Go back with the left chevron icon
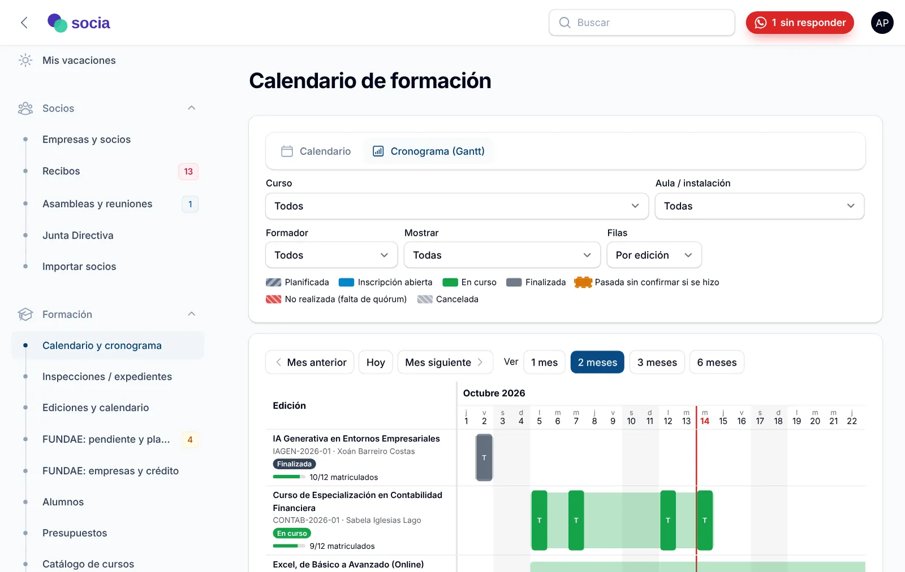This screenshot has height=572, width=905. point(24,23)
